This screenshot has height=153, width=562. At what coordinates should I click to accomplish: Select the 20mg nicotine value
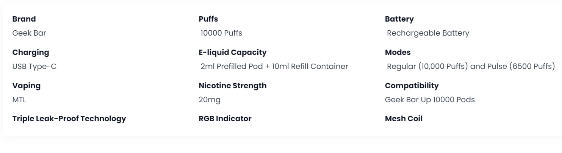click(x=209, y=100)
